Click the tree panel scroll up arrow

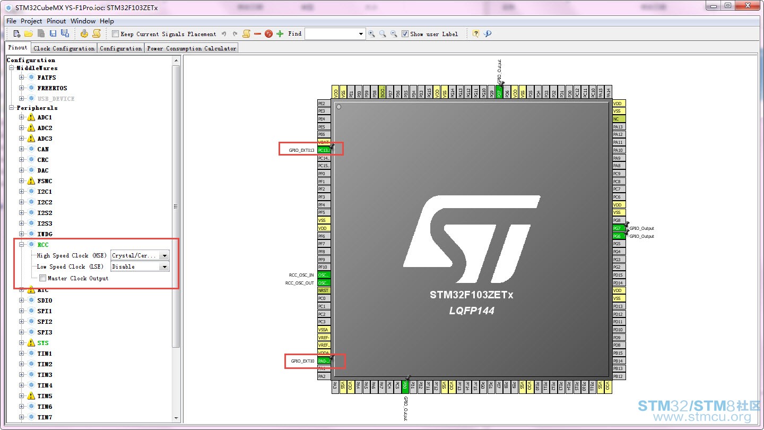pos(176,61)
